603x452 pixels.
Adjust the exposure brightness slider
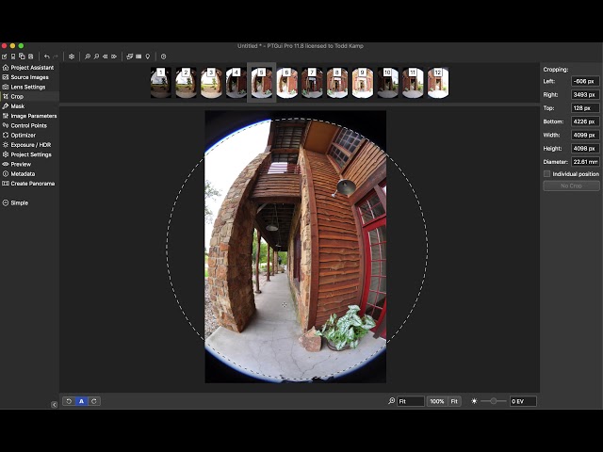(494, 401)
